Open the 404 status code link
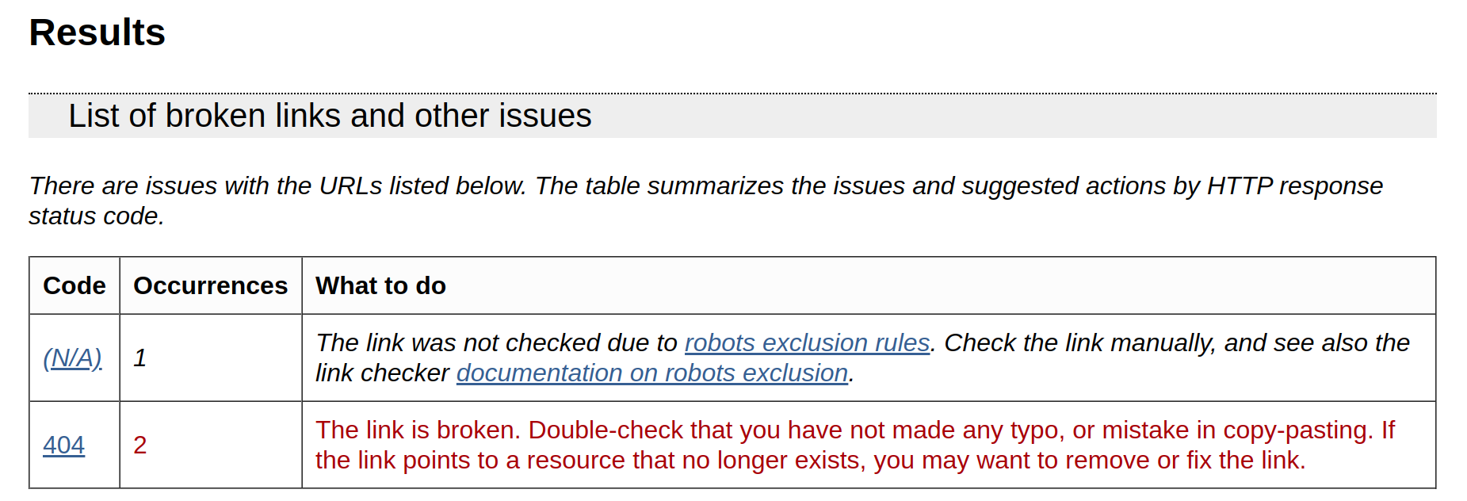1467x501 pixels. 63,446
